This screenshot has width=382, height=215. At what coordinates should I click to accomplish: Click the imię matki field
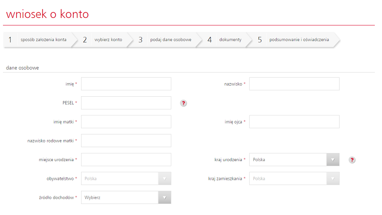(x=126, y=122)
